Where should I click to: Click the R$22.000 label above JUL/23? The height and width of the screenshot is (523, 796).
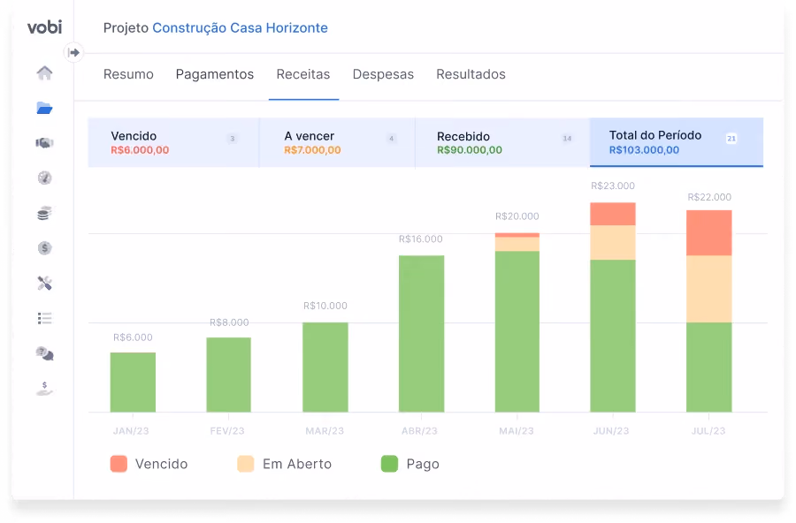[709, 197]
